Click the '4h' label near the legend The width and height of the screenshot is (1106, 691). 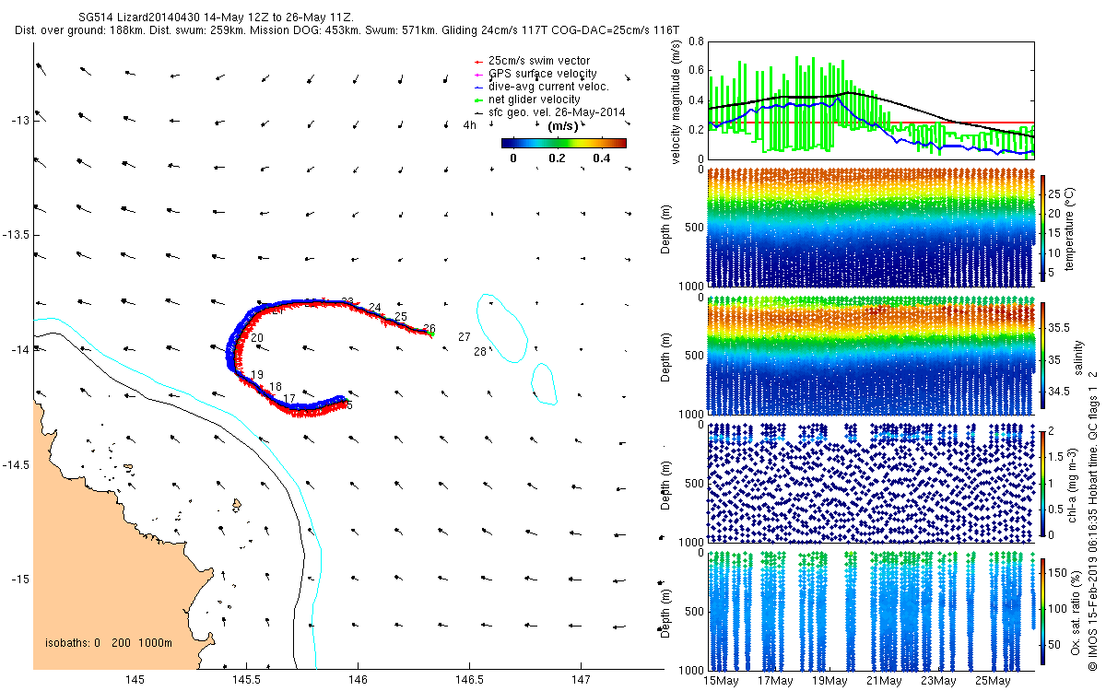pos(469,125)
